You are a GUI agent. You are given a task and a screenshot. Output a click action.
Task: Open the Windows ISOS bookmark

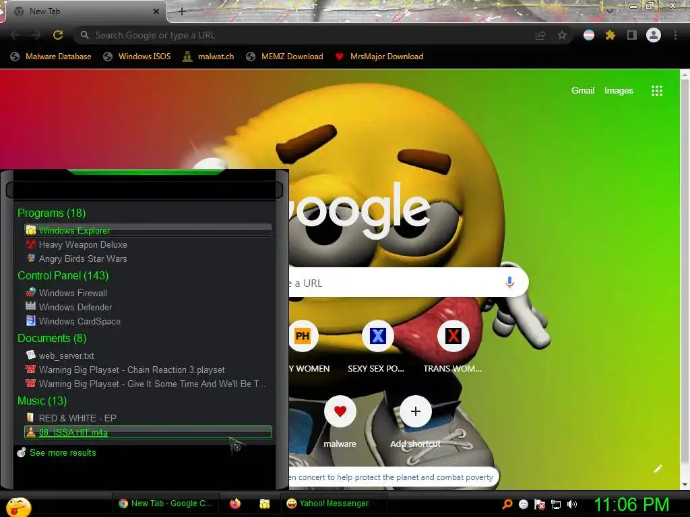(137, 57)
